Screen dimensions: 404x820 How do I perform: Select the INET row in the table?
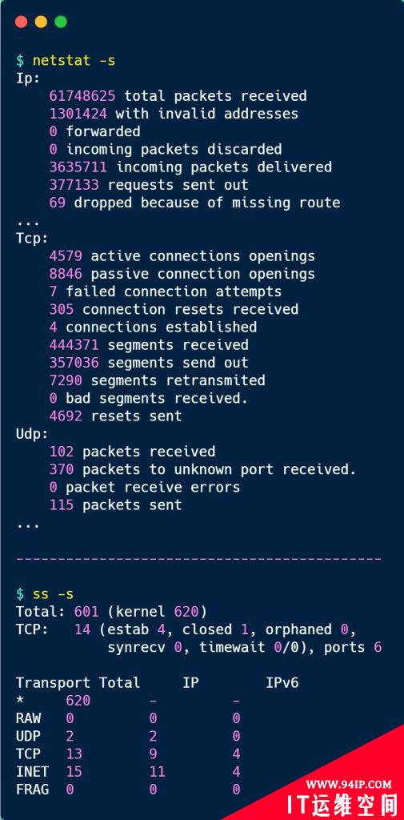coord(128,771)
